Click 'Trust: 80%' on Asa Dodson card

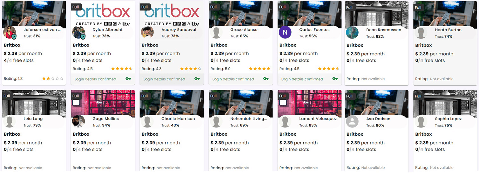375,125
